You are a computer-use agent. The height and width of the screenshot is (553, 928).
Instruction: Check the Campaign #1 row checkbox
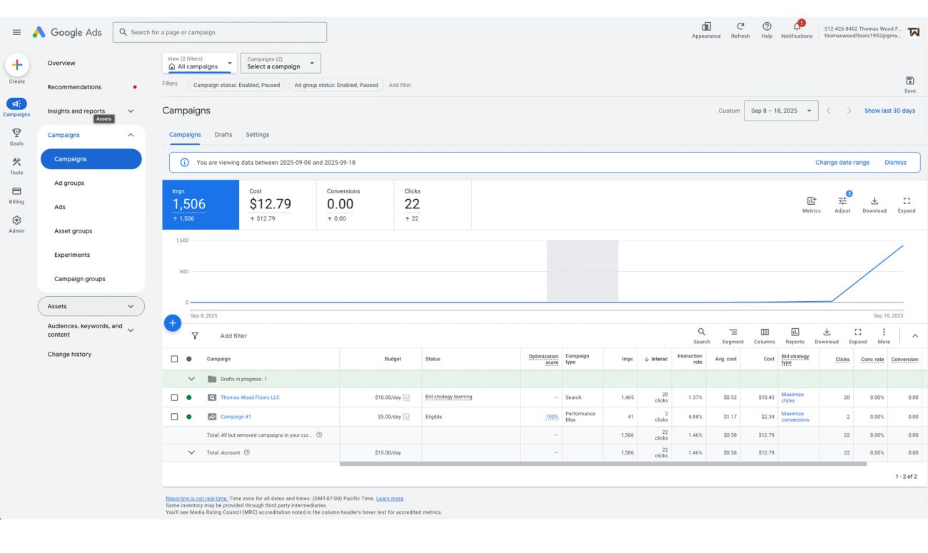point(174,417)
